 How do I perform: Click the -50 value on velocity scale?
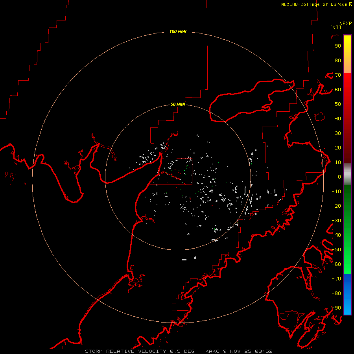pos(336,250)
